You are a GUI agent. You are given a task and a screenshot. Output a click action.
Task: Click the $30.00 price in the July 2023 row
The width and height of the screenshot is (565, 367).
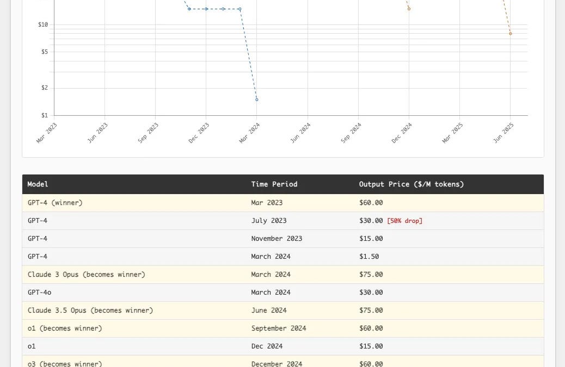(371, 221)
